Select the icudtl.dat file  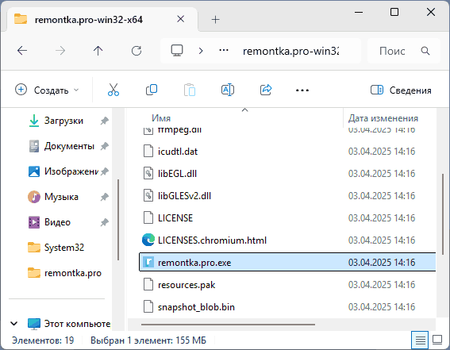[178, 151]
